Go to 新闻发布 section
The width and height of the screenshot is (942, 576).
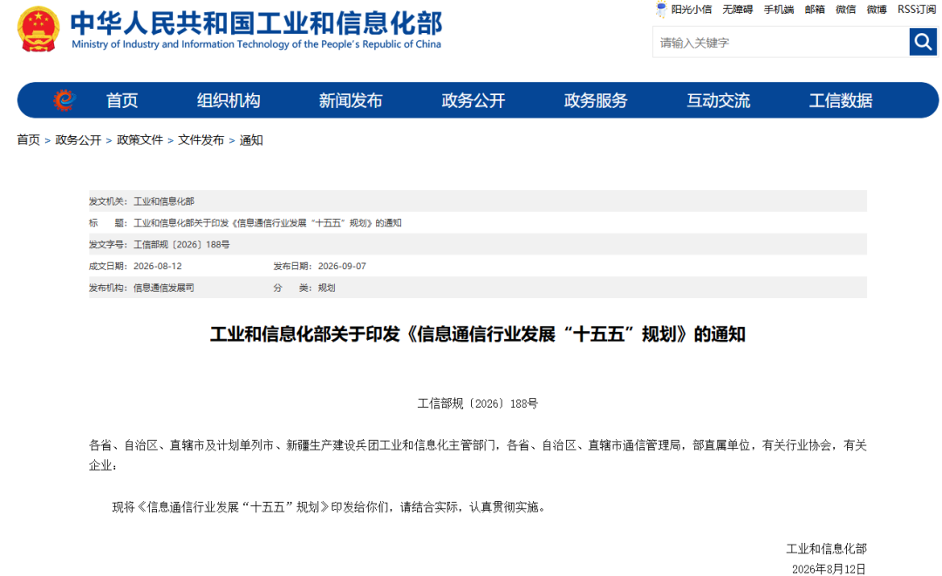pos(351,100)
